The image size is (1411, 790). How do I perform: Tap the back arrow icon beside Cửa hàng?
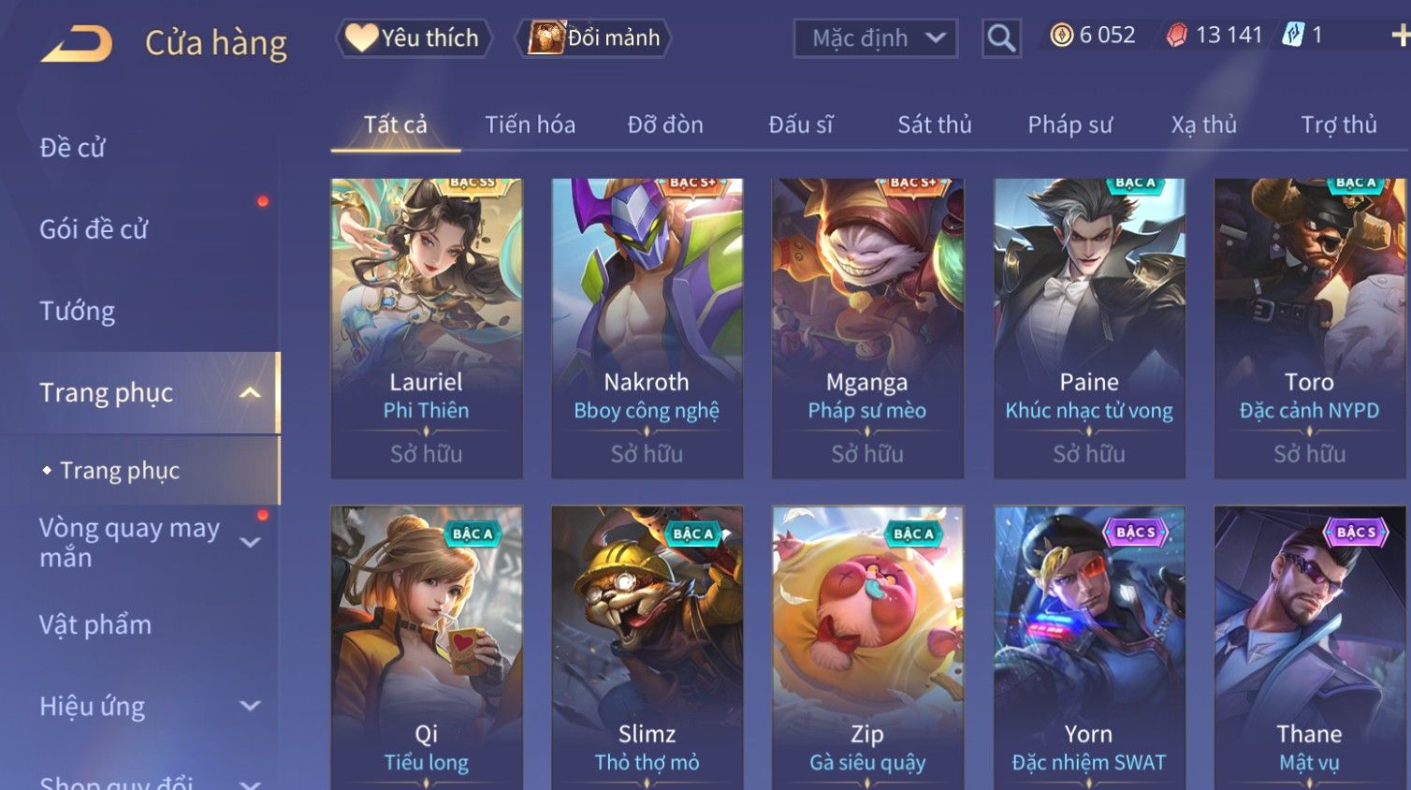77,43
